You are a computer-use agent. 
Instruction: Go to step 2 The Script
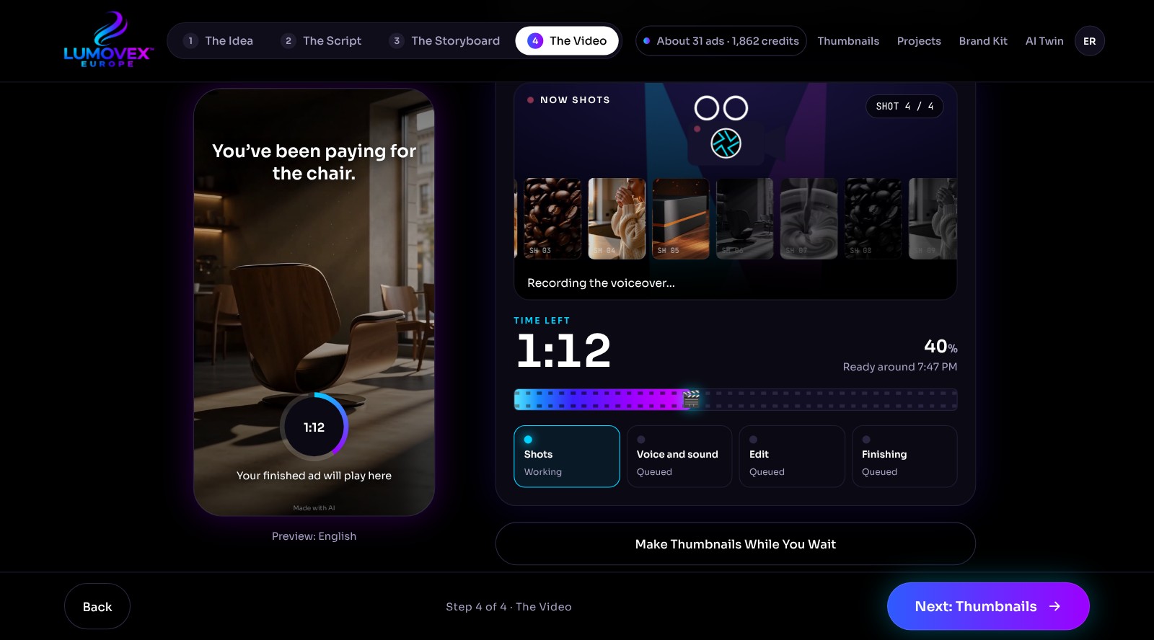click(322, 41)
